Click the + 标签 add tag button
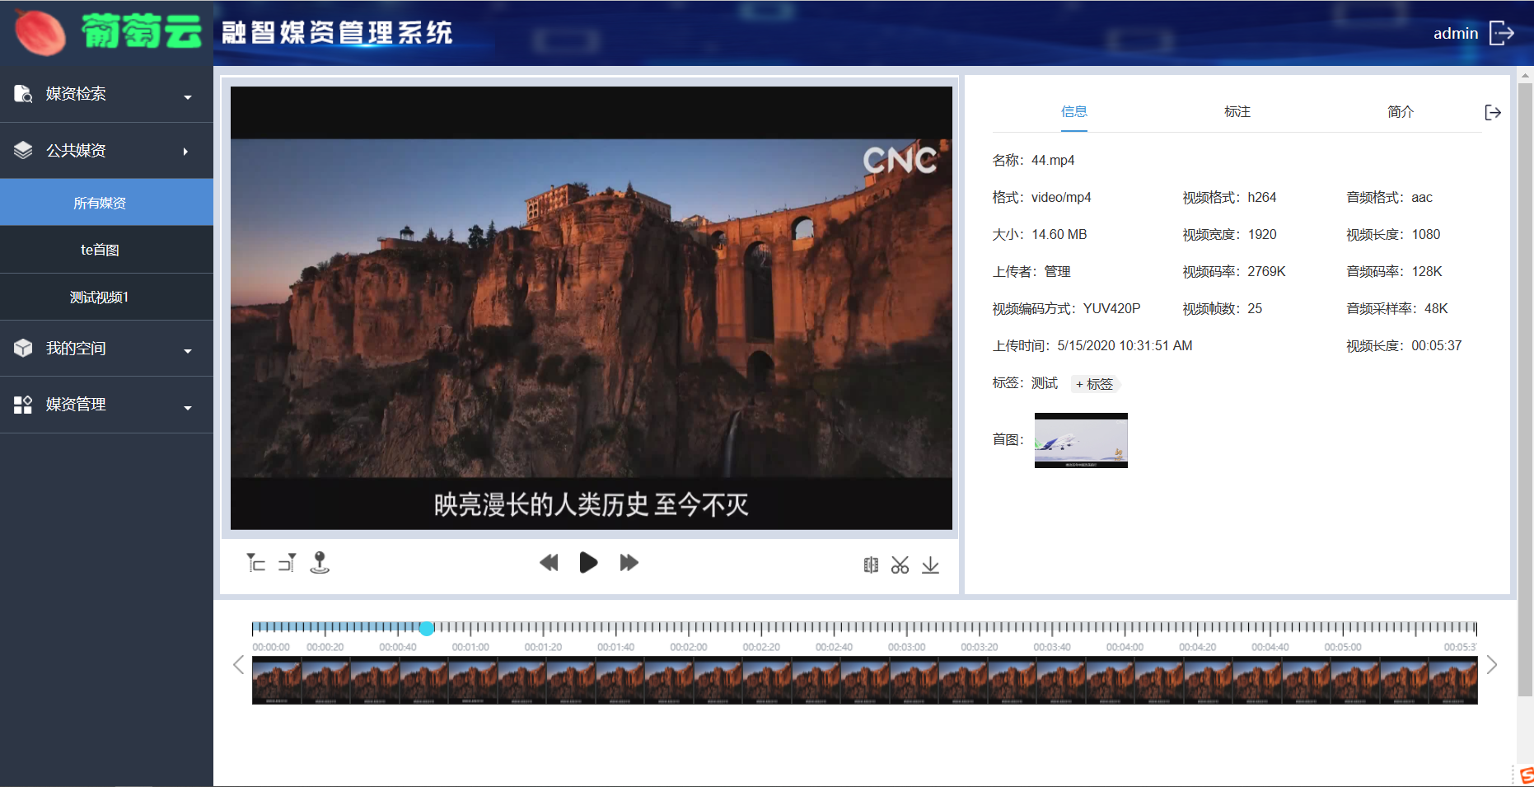This screenshot has width=1534, height=787. (x=1095, y=384)
